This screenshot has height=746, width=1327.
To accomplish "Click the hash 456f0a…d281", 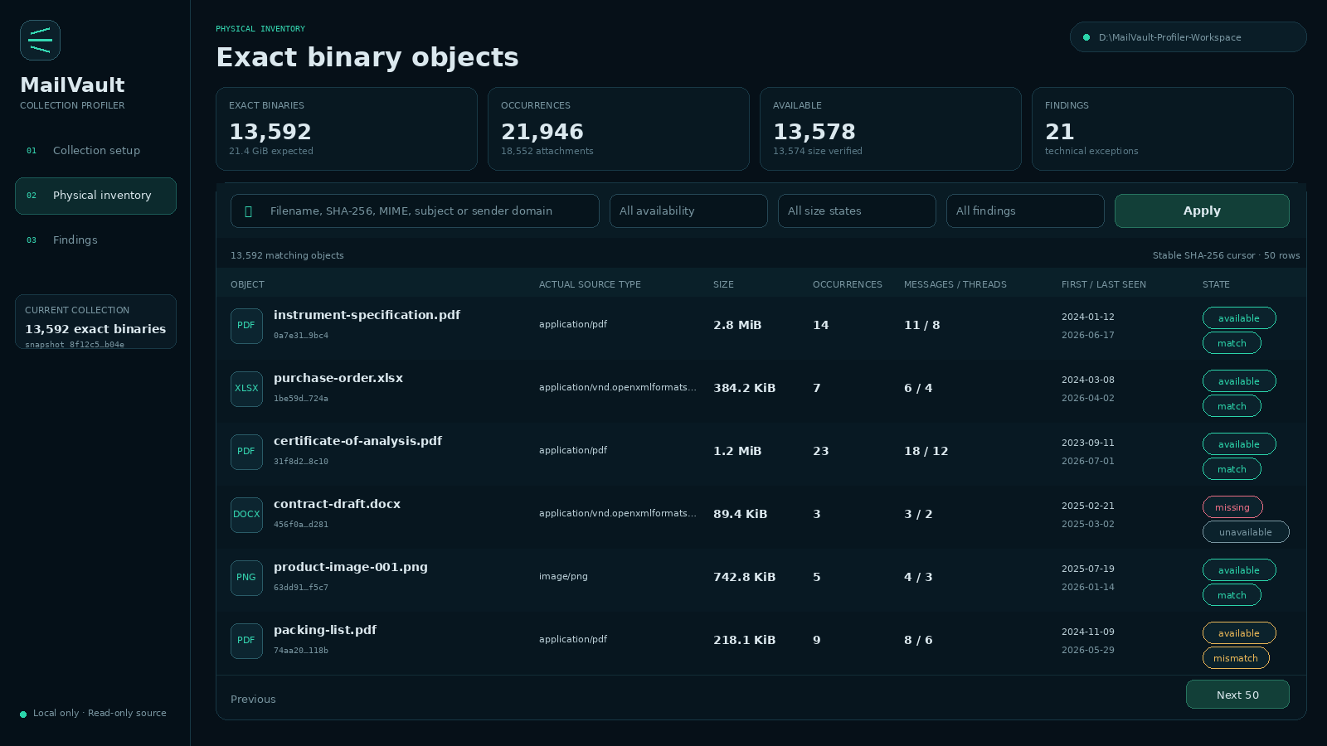I will click(301, 525).
